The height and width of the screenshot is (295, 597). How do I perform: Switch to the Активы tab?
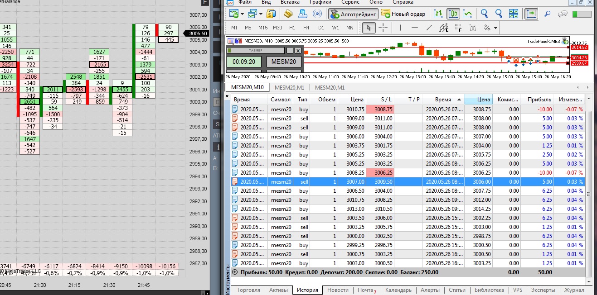278,290
